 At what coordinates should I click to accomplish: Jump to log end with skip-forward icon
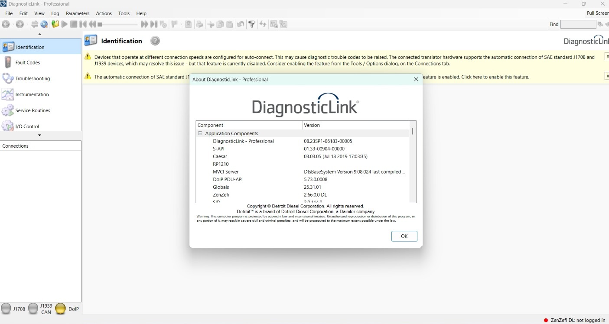tap(154, 24)
